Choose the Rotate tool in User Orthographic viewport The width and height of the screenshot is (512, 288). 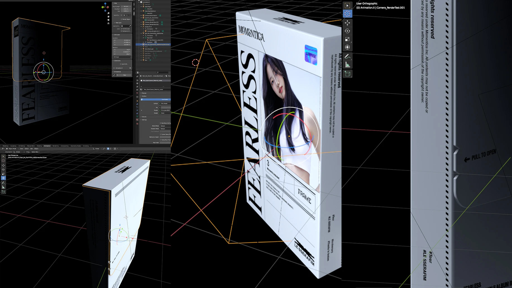347,31
